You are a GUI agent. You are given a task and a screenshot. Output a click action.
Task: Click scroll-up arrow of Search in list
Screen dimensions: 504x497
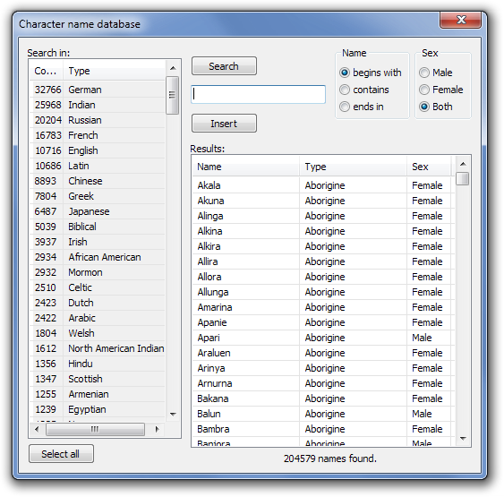[173, 68]
